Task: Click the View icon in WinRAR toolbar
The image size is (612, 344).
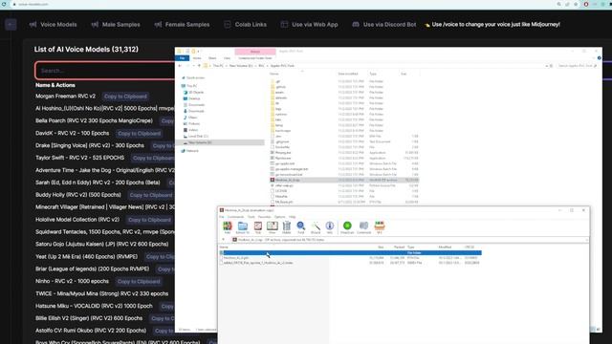Action: click(272, 227)
